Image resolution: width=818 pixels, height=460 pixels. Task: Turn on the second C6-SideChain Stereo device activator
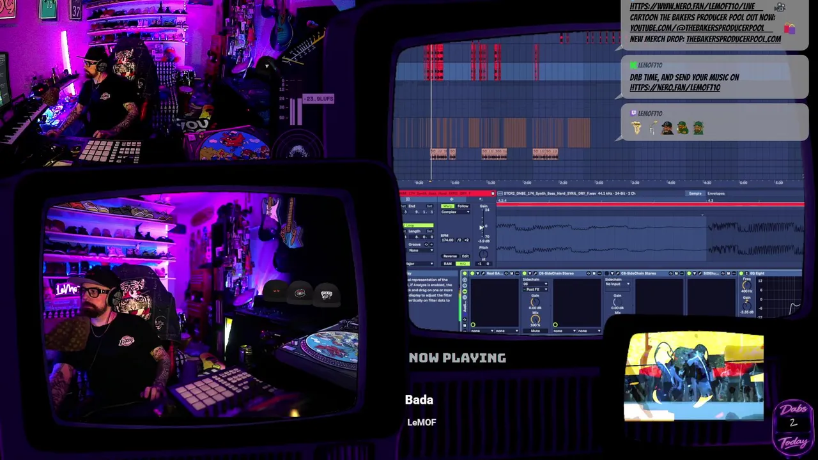tap(606, 273)
